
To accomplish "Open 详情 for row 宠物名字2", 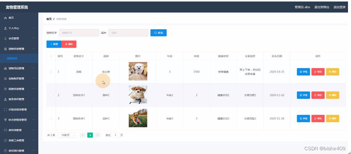I will coord(303,95).
